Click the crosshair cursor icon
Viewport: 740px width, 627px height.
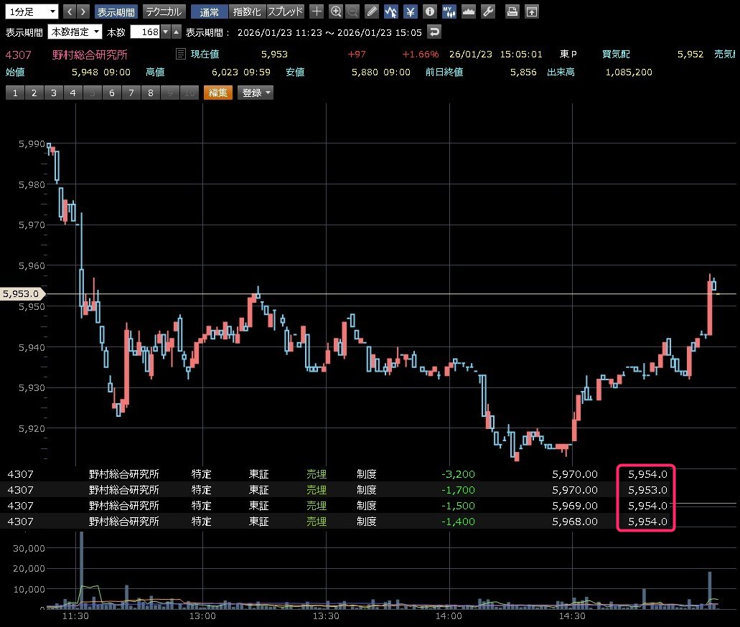[x=317, y=11]
